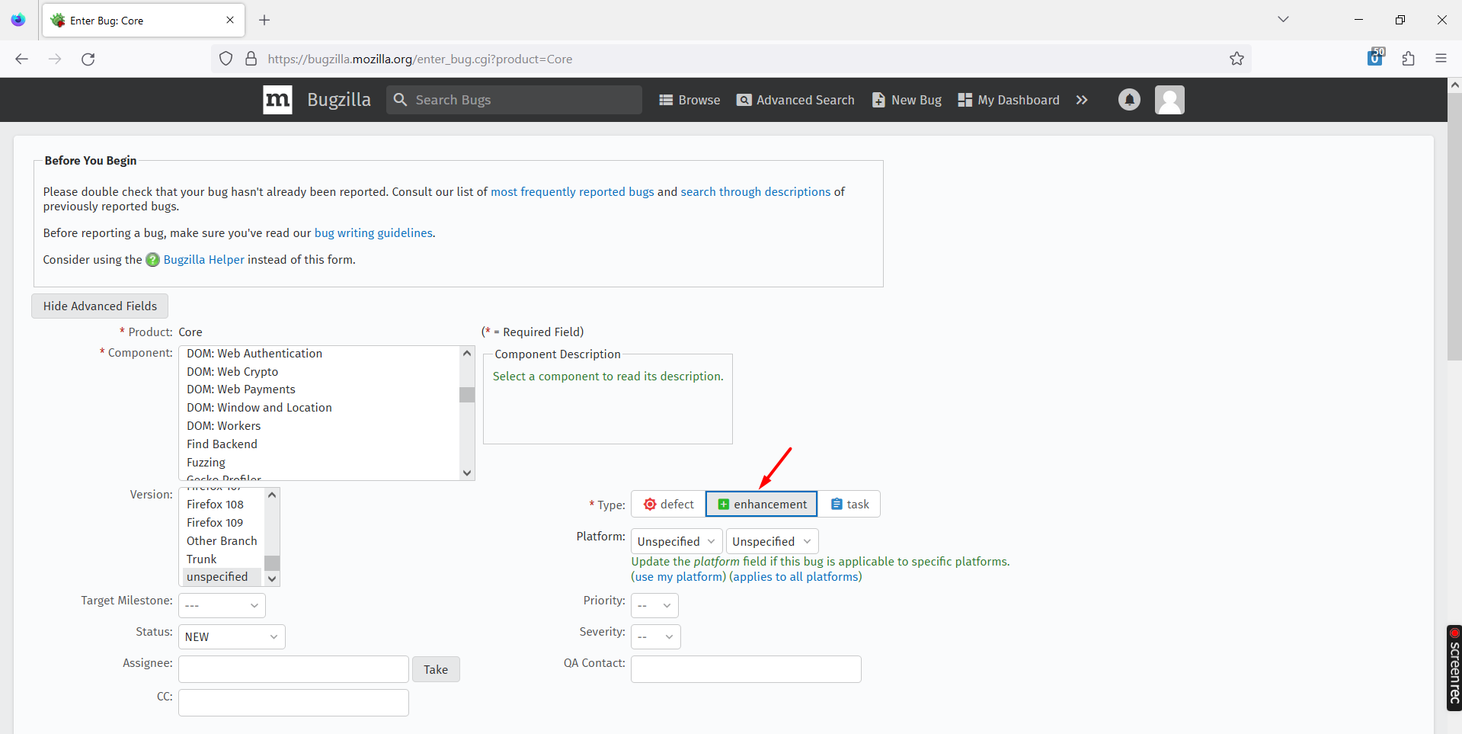
Task: Click into the CC input field
Action: 293,702
